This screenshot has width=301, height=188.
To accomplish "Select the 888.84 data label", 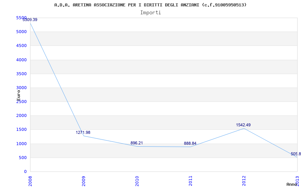I will tap(190, 143).
